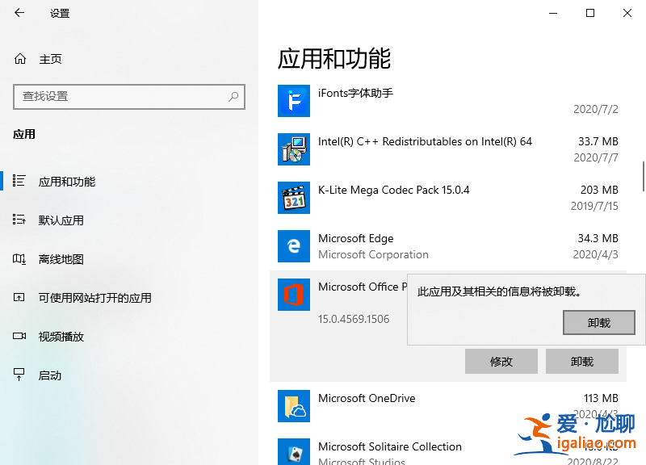Click the 查找设置 search box
Screen dimensions: 646x465
(129, 97)
